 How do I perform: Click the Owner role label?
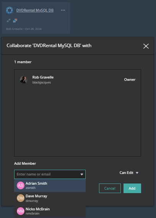(x=130, y=80)
